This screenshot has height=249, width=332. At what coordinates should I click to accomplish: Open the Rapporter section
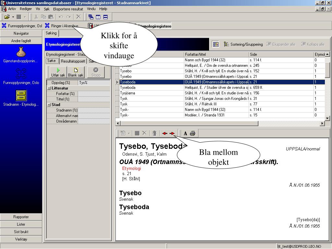pos(21,217)
